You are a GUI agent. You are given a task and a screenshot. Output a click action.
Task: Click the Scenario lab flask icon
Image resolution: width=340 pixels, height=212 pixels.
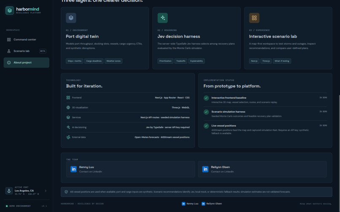click(9, 51)
